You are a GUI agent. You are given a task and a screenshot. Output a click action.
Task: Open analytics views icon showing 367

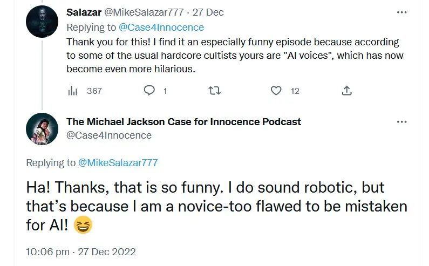73,91
